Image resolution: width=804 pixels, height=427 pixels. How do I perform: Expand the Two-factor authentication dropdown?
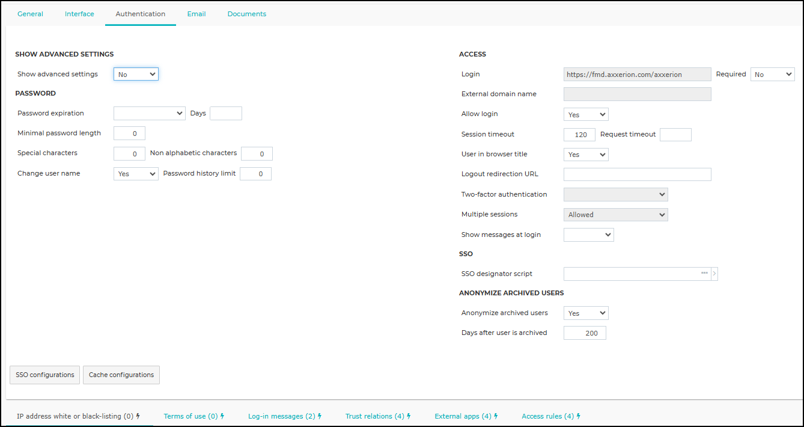pos(616,194)
